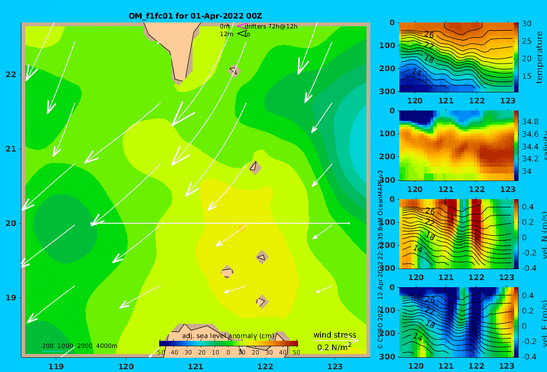Click longitude label 122 on main map axis
547x372 pixels.
[x=265, y=367]
